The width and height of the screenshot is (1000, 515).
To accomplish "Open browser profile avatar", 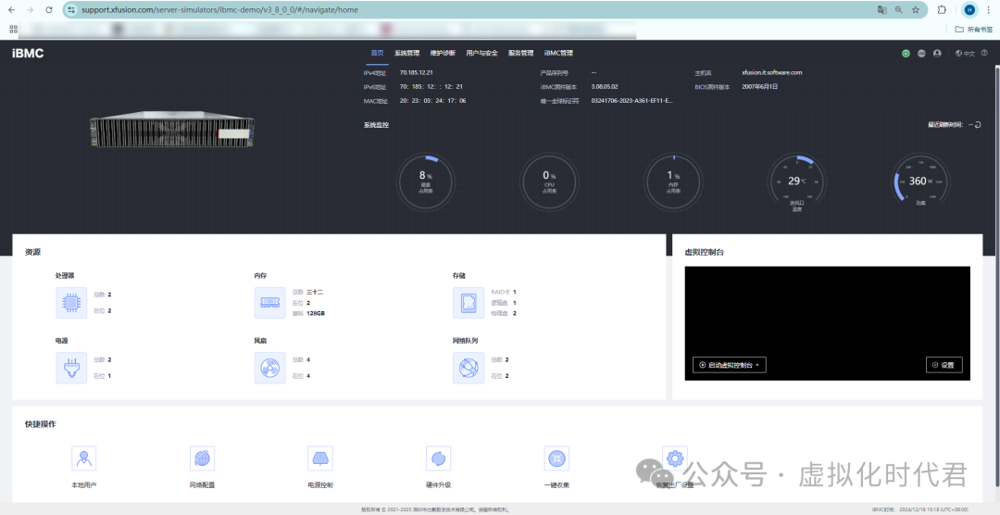I will tap(969, 9).
